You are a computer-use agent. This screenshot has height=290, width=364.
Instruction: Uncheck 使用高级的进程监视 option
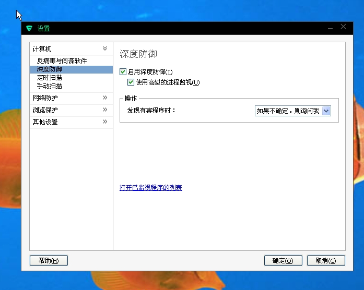pyautogui.click(x=131, y=82)
